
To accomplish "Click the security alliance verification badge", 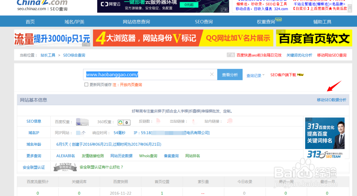I will tap(65, 167).
